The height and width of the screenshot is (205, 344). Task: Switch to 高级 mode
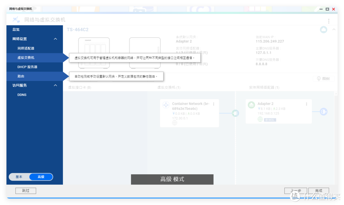(41, 177)
